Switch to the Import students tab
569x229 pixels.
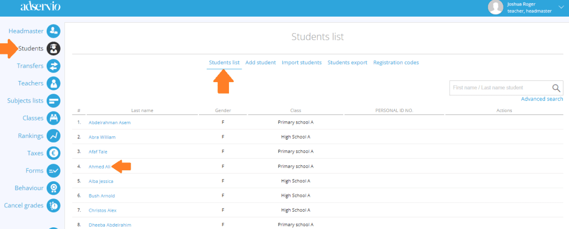click(x=302, y=62)
